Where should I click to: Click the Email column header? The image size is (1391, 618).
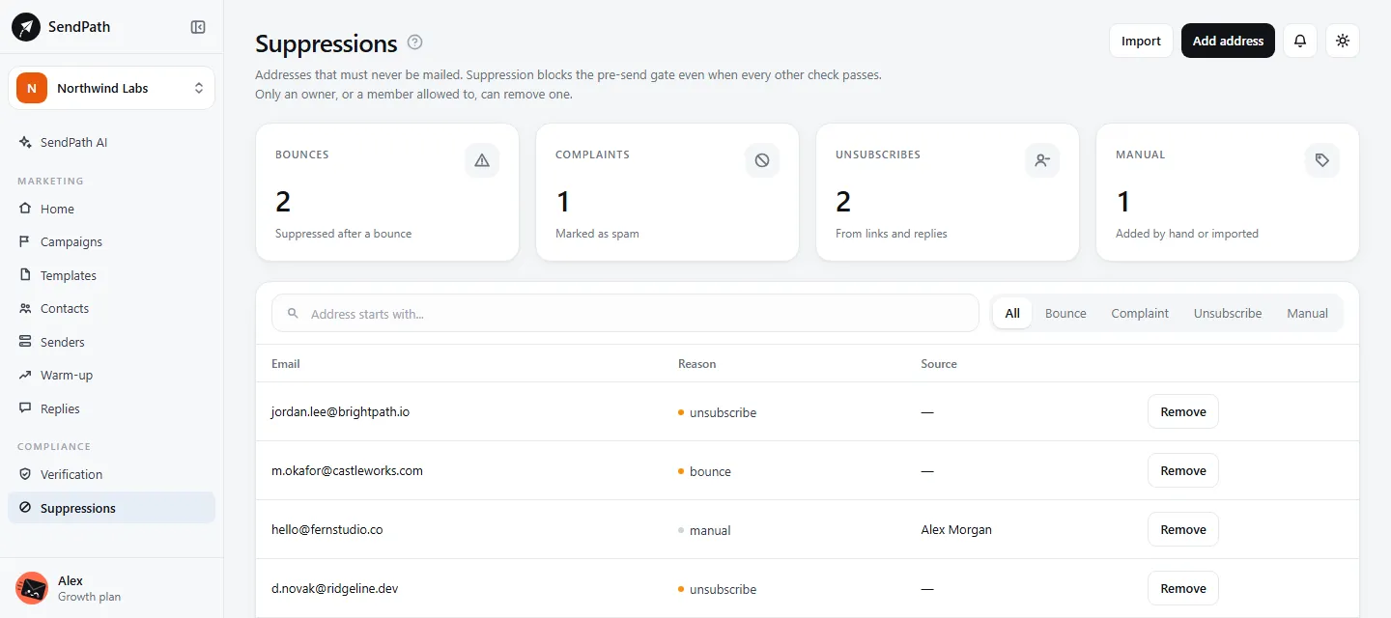(x=286, y=364)
